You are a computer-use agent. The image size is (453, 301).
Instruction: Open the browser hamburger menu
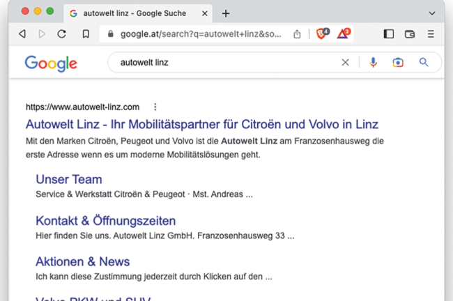click(431, 34)
